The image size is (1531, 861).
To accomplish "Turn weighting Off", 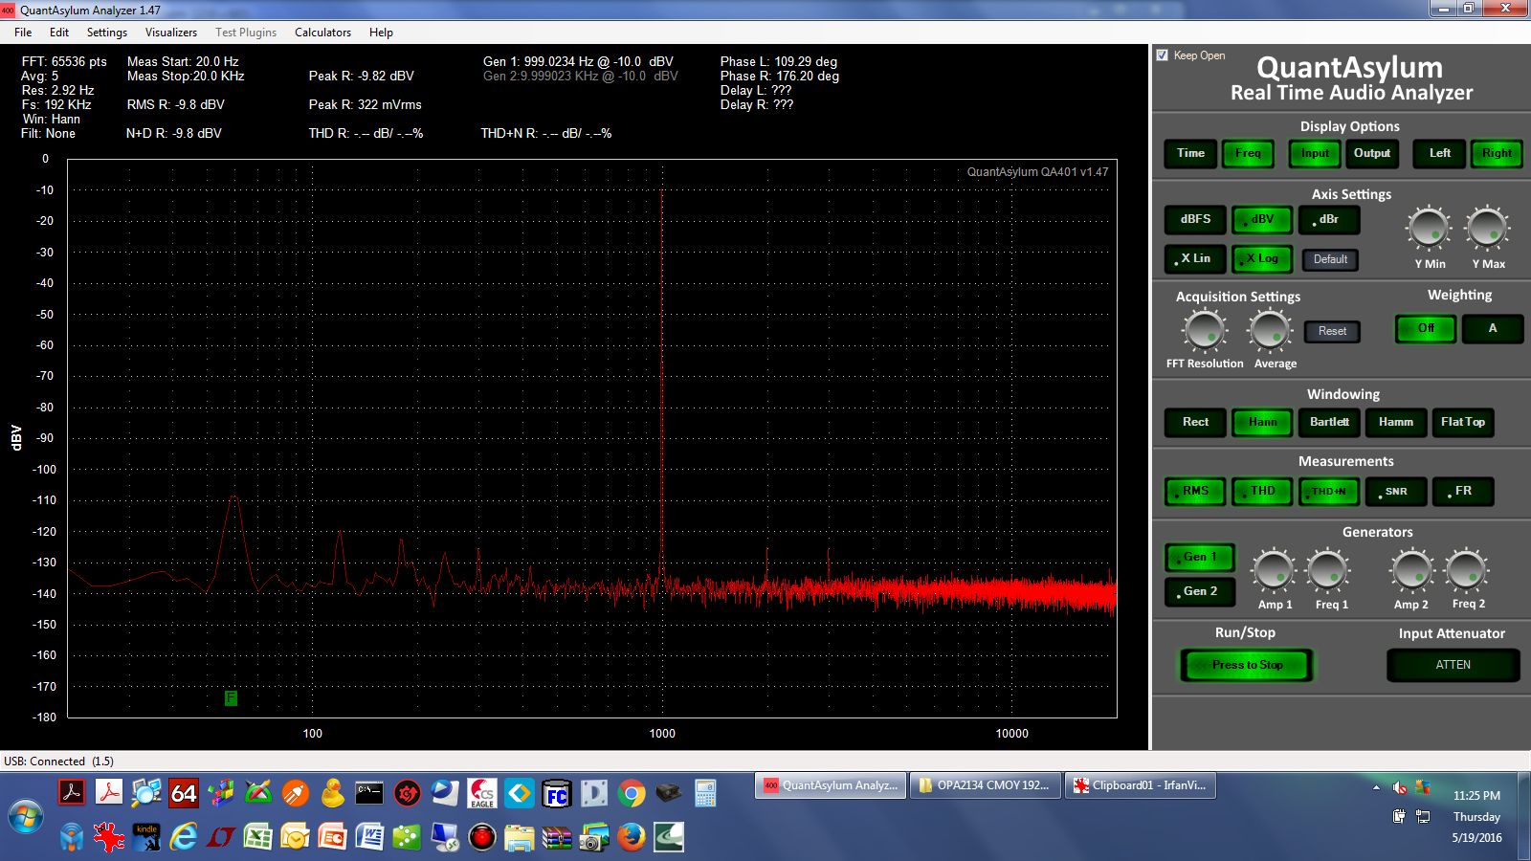I will click(x=1425, y=328).
